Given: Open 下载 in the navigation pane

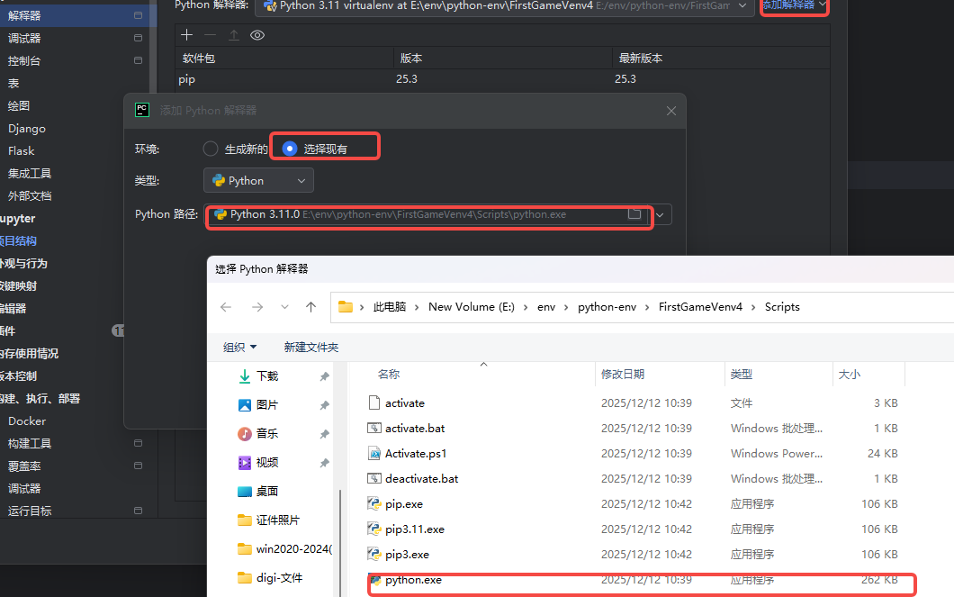Looking at the screenshot, I should (x=267, y=376).
